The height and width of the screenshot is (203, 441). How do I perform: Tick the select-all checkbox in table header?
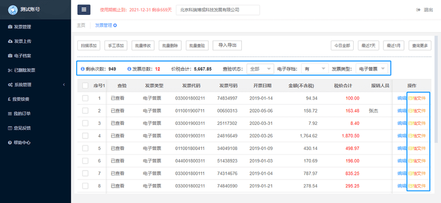pos(85,85)
